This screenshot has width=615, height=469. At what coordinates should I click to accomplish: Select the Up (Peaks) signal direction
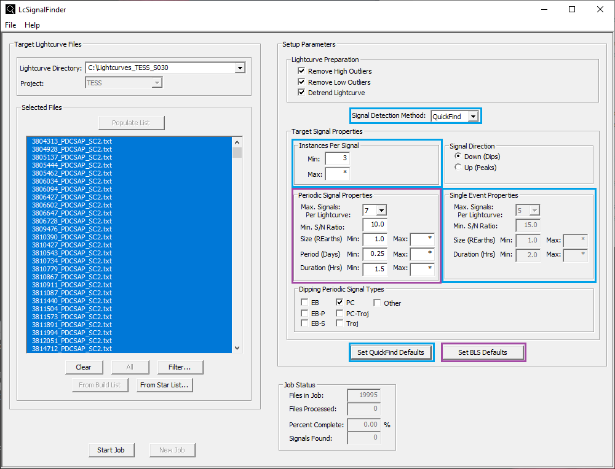pos(458,168)
